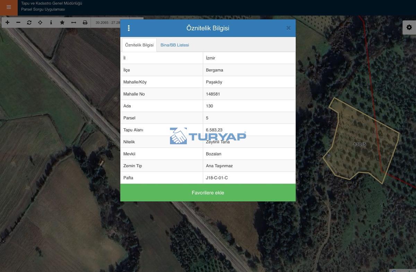Screen dimensions: 416x272
Task: Click the coordinates readout in toolbar
Action: point(108,22)
